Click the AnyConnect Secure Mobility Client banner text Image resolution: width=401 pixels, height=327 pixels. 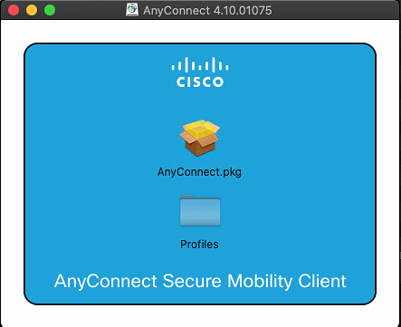(x=200, y=282)
